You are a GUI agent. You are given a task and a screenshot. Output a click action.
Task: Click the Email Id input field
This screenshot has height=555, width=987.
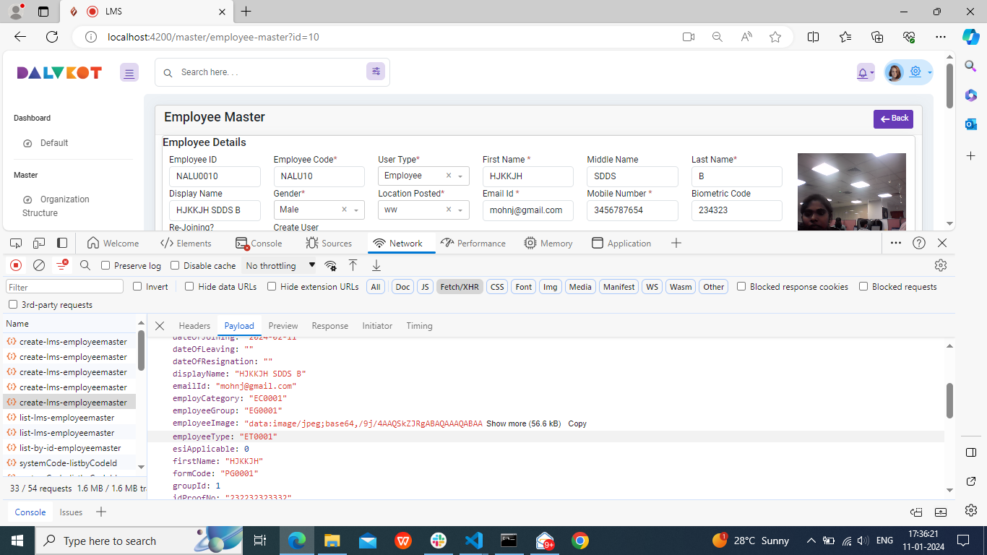click(x=527, y=210)
